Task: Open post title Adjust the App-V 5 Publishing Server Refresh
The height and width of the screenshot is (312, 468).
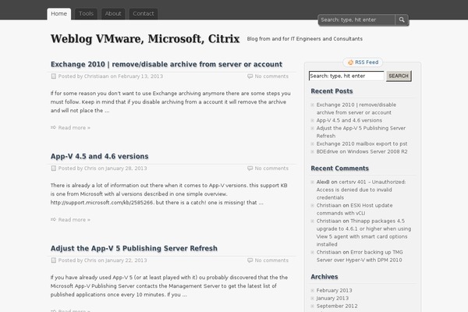Action: click(133, 248)
